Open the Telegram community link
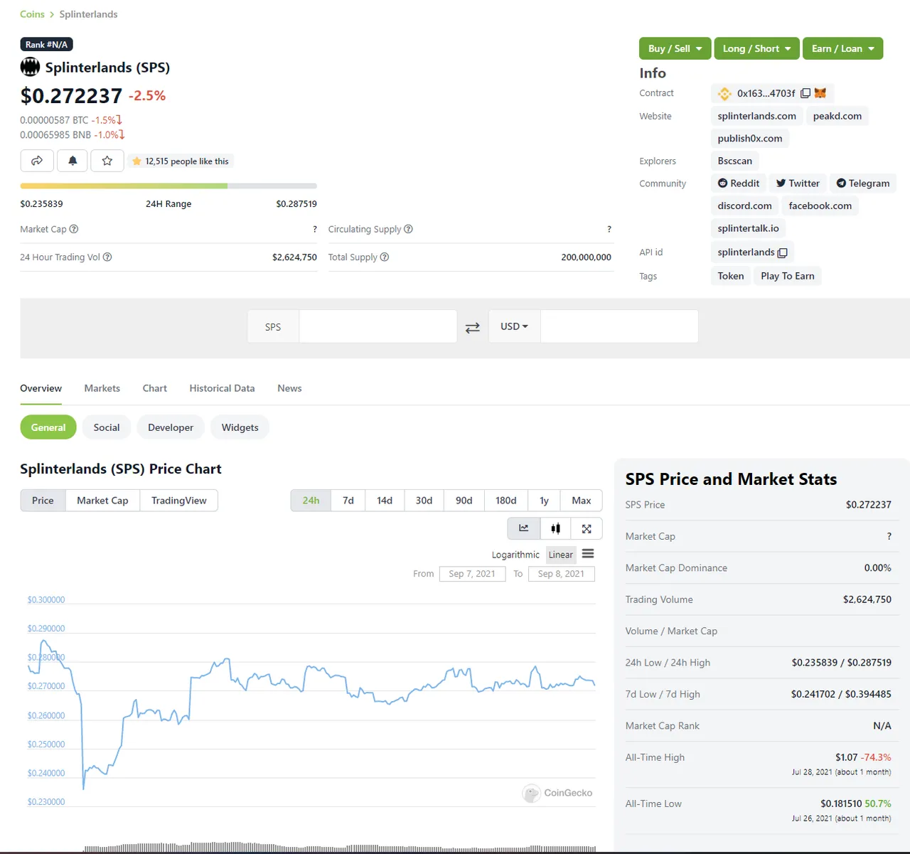This screenshot has height=854, width=910. pyautogui.click(x=863, y=183)
